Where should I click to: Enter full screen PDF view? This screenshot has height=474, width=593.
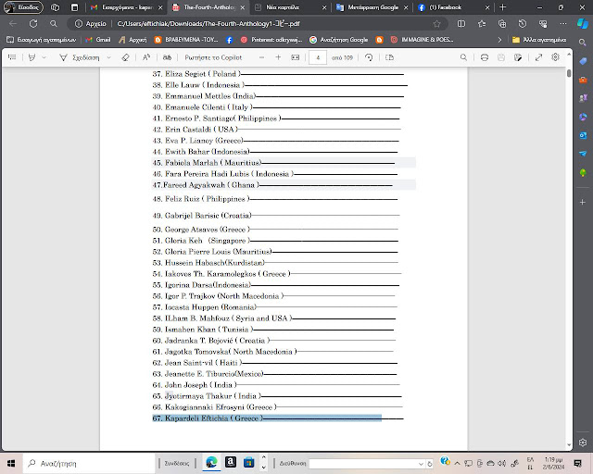pos(538,57)
